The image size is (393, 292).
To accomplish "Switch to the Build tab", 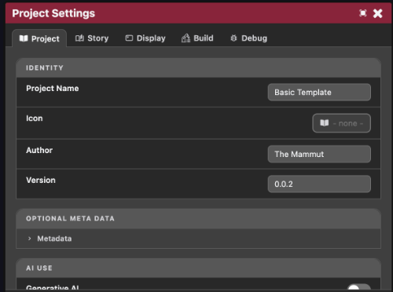I will (x=197, y=38).
